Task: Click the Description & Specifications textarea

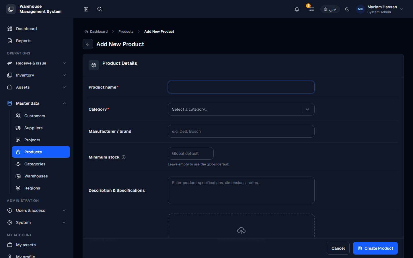Action: tap(241, 190)
